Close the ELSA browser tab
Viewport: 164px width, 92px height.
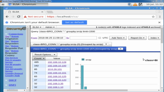coord(42,12)
